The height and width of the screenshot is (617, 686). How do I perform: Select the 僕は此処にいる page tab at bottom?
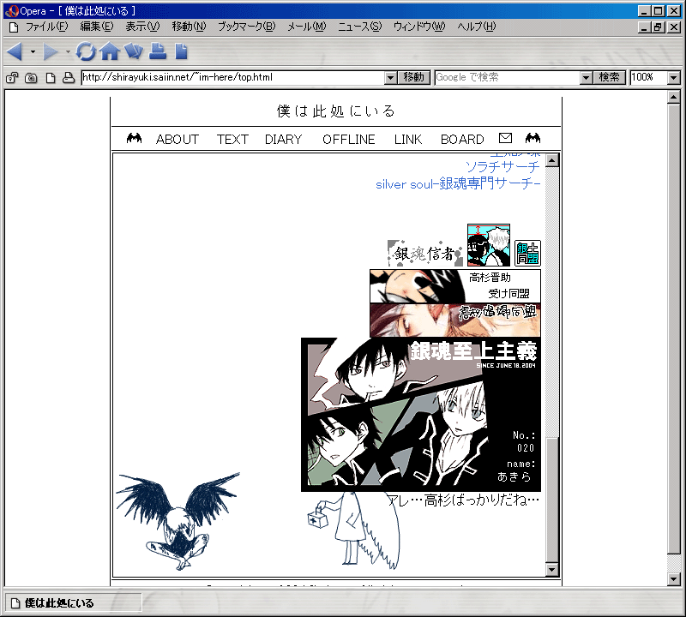click(x=74, y=603)
